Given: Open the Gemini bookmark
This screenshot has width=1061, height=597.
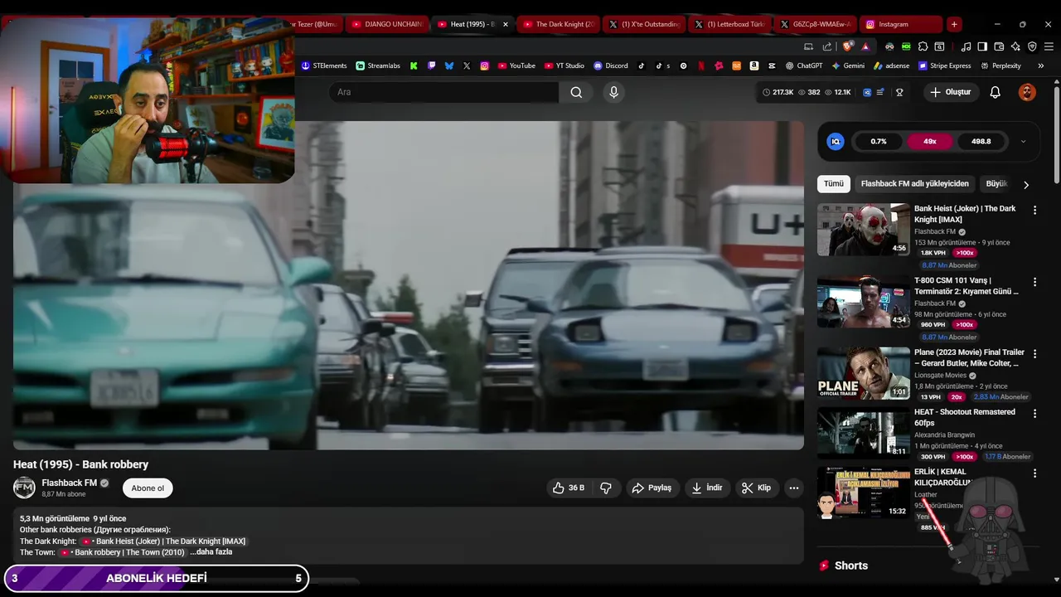Looking at the screenshot, I should 848,66.
